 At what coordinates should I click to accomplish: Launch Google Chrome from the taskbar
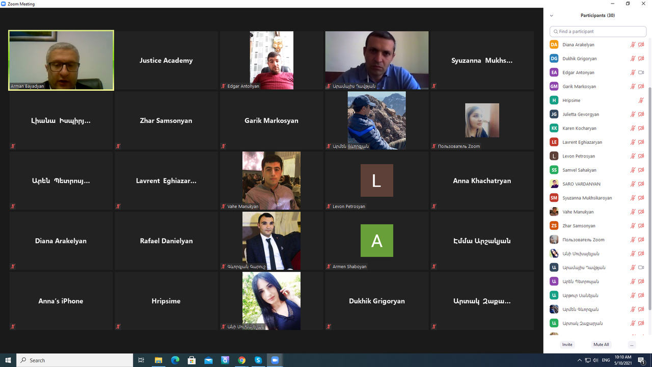[x=241, y=360]
